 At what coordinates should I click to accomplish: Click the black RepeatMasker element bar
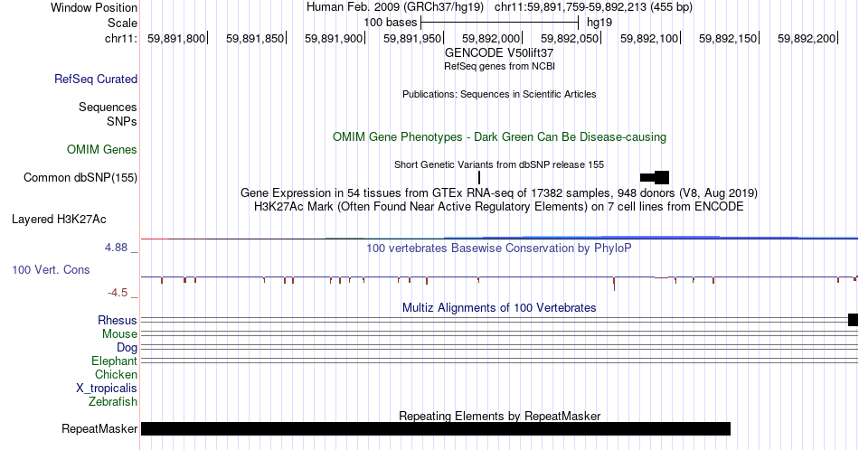click(436, 428)
